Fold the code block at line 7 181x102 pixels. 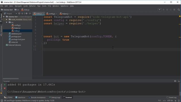[42, 37]
